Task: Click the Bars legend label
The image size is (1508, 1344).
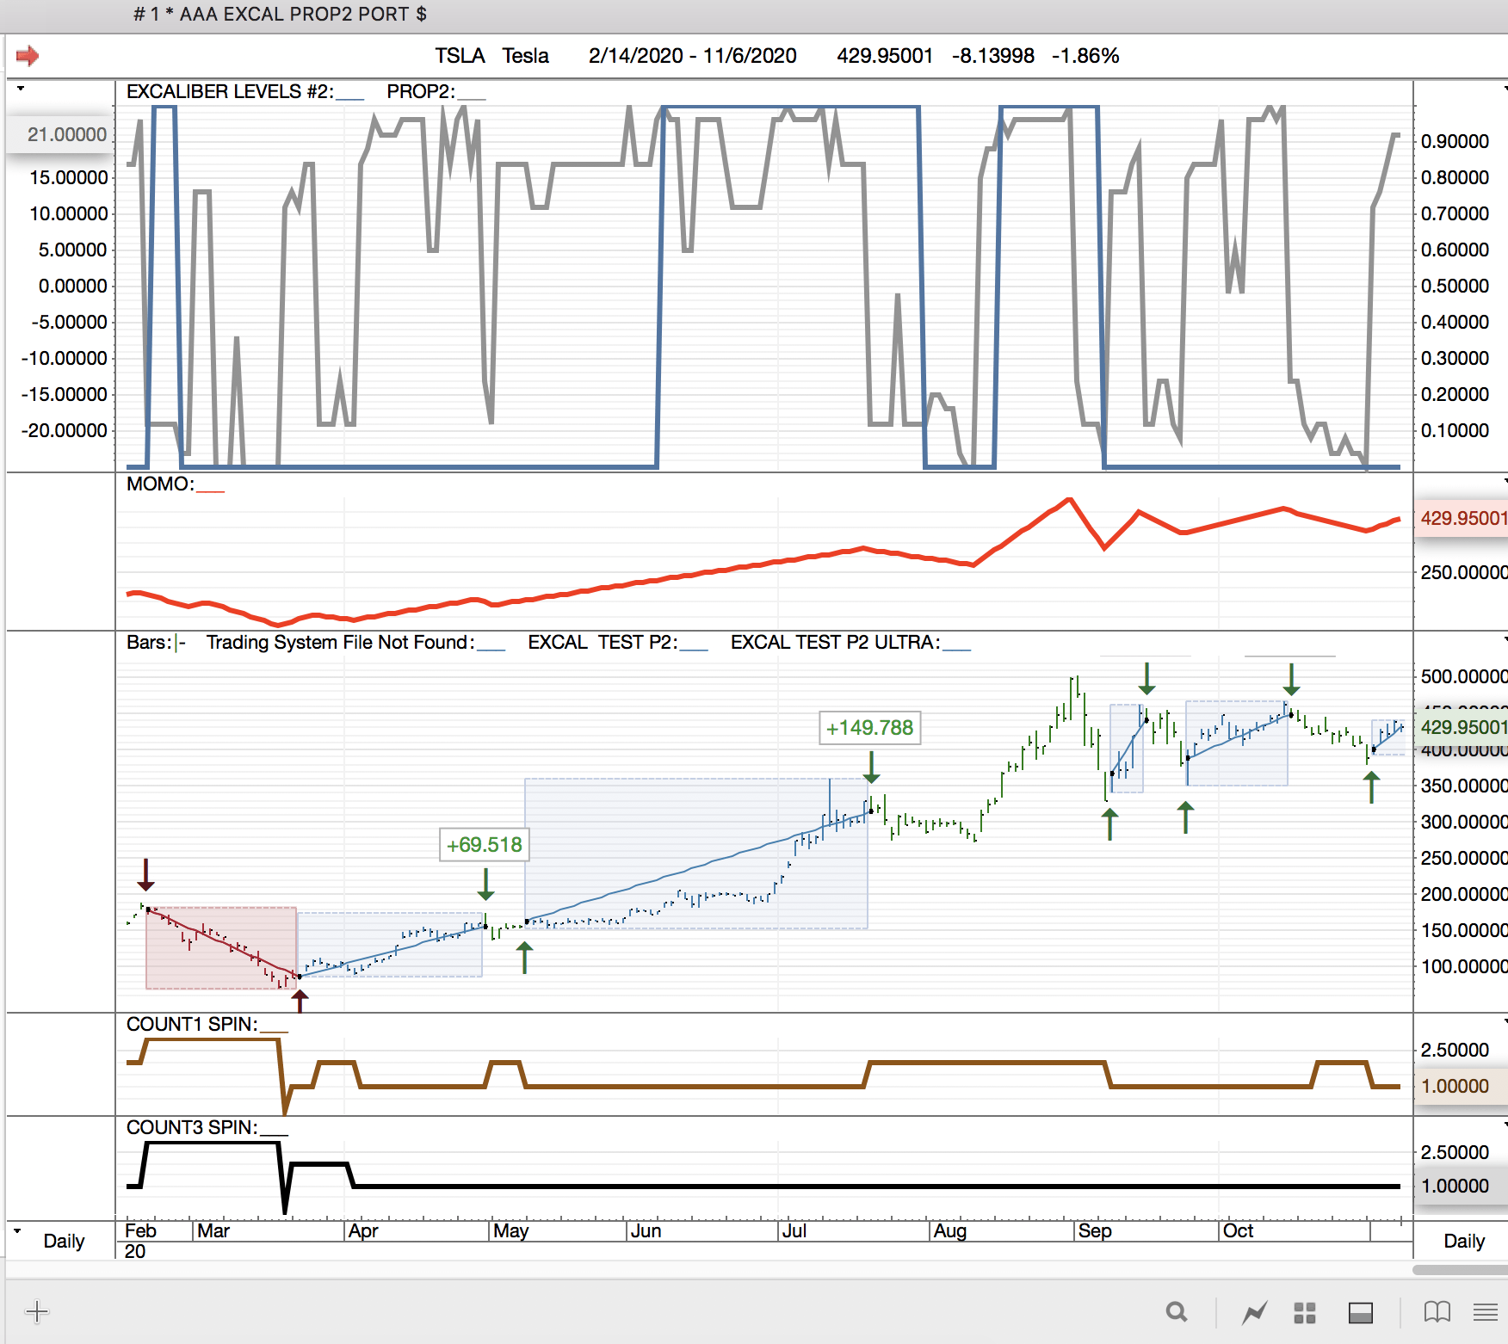Action: point(149,643)
